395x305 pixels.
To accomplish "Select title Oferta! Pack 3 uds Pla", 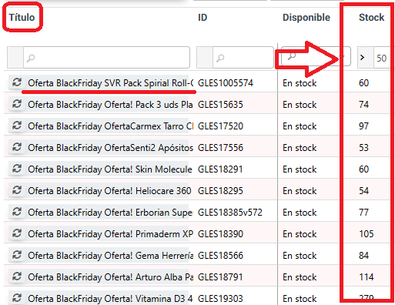I will pyautogui.click(x=110, y=105).
